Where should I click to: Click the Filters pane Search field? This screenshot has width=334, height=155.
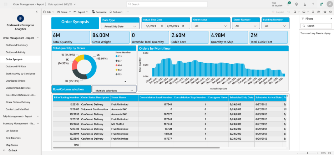316,26
